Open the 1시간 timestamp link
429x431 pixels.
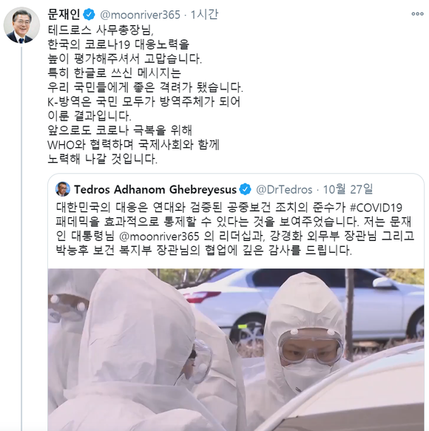click(x=204, y=15)
